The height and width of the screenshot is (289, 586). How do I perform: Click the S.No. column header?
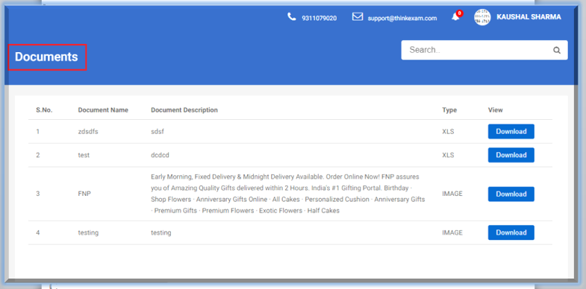pyautogui.click(x=44, y=110)
